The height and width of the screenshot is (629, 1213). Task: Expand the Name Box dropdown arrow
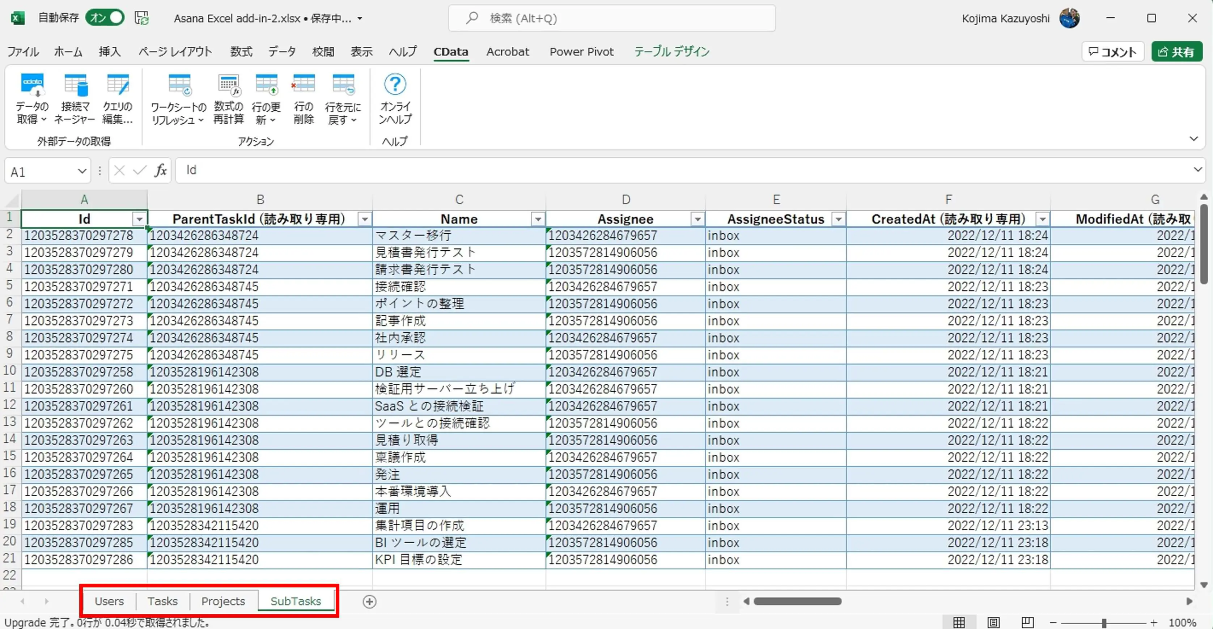(82, 171)
